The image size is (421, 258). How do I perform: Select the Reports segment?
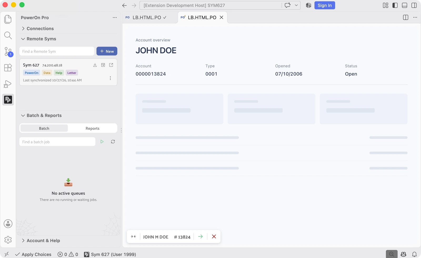coord(92,128)
